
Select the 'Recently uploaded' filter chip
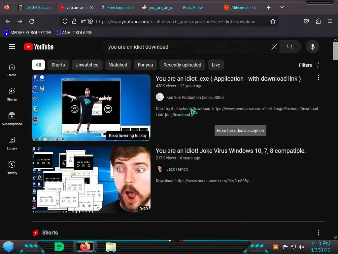click(182, 65)
